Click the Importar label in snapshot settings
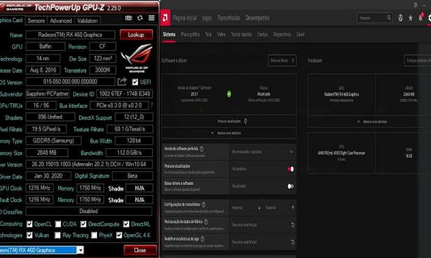 click(x=238, y=208)
